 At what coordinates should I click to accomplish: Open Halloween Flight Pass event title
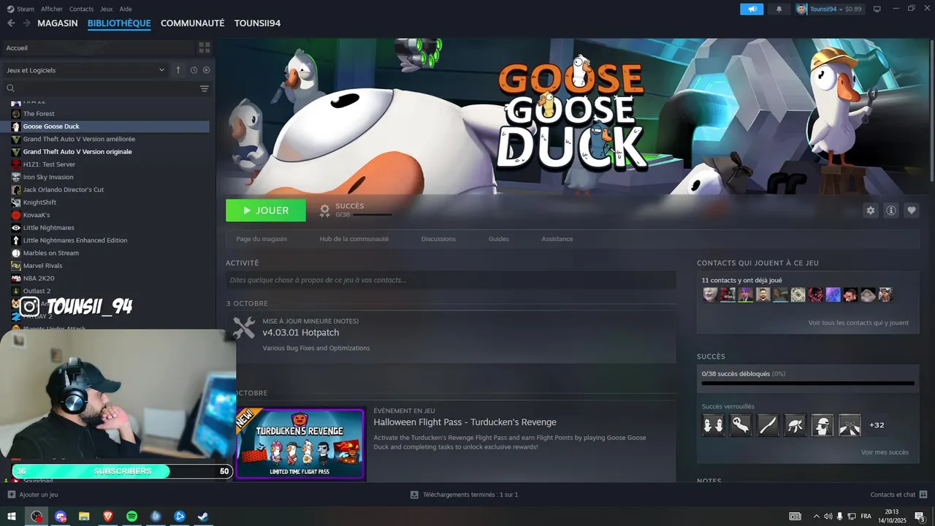[465, 422]
